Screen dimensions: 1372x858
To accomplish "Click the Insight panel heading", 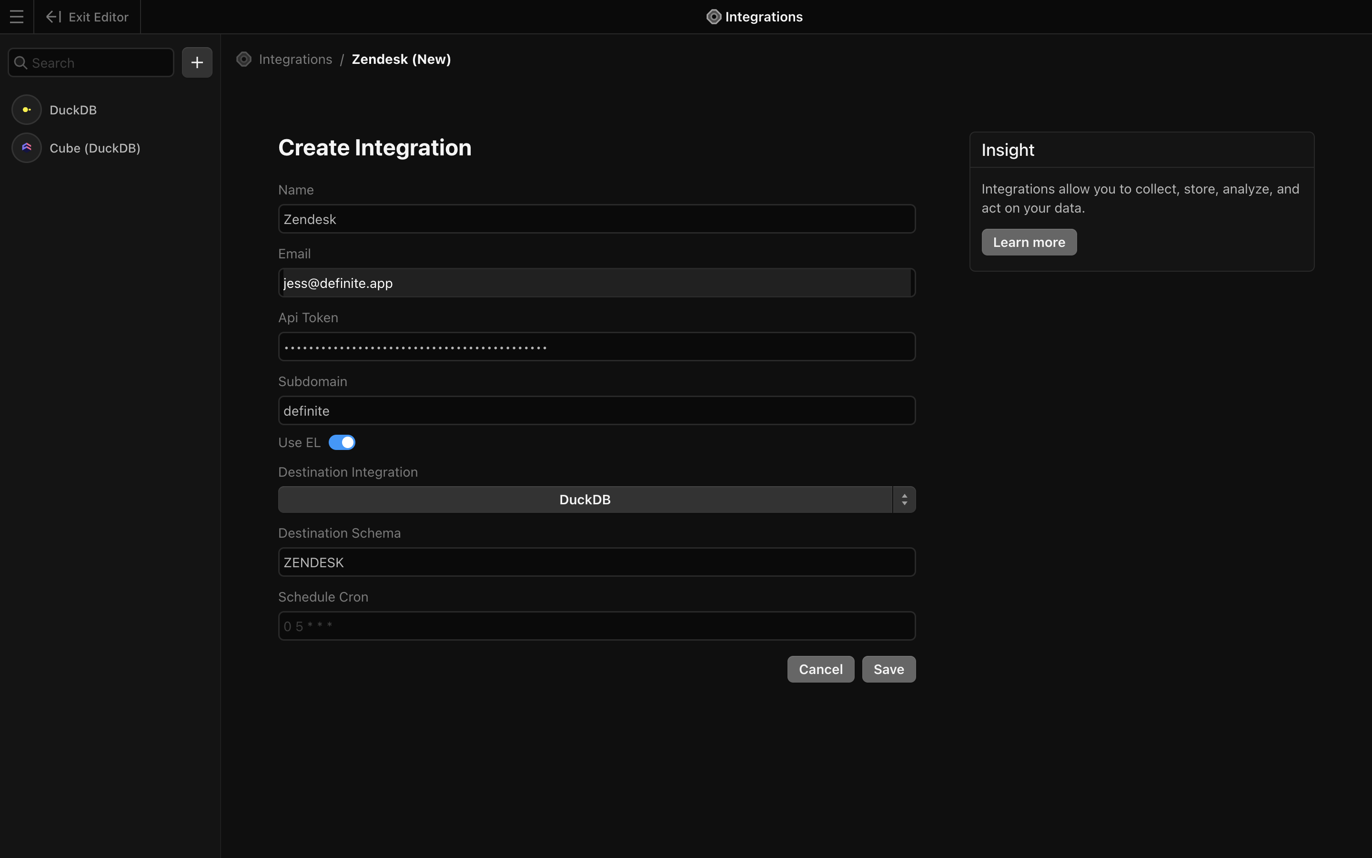I will coord(1008,150).
